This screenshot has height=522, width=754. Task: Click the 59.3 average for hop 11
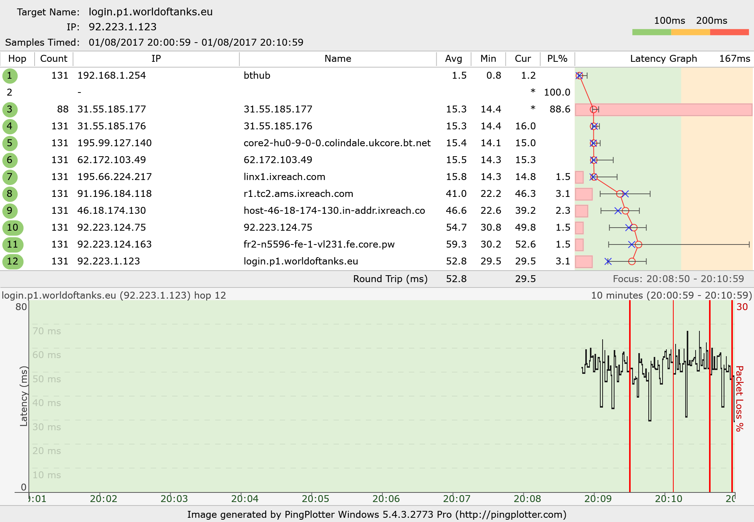[456, 244]
